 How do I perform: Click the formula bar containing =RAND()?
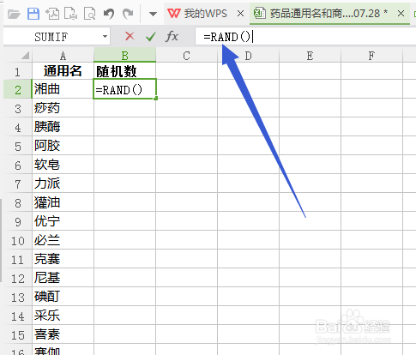(x=305, y=37)
